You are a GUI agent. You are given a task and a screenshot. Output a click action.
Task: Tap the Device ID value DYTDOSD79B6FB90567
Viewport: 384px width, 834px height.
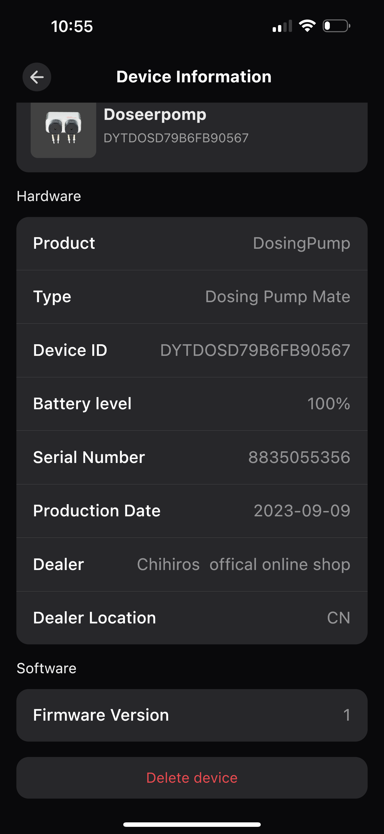pos(255,350)
